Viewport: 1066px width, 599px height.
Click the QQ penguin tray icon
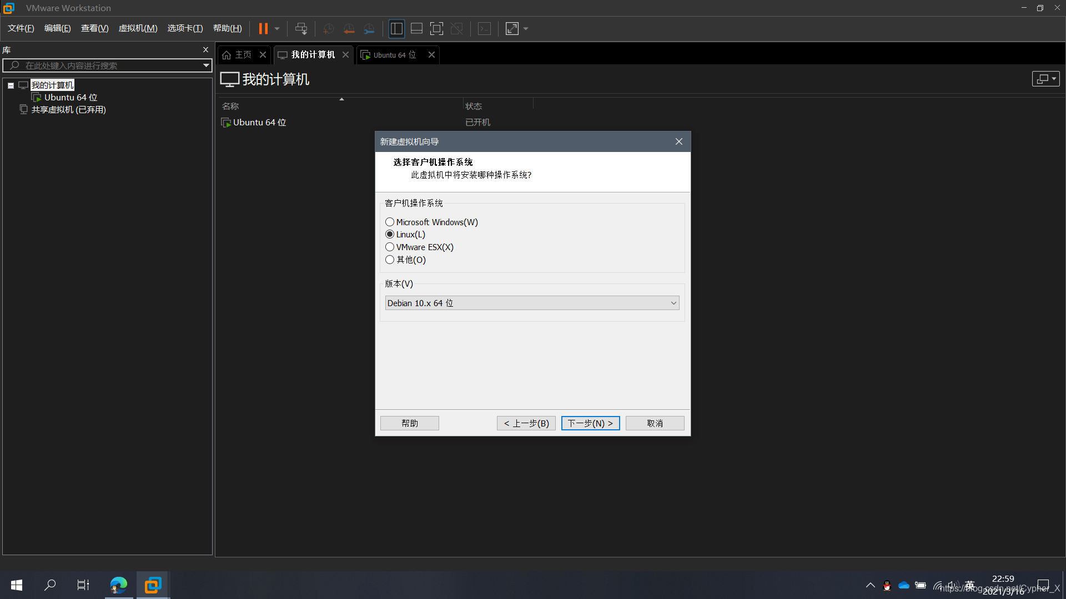click(887, 585)
